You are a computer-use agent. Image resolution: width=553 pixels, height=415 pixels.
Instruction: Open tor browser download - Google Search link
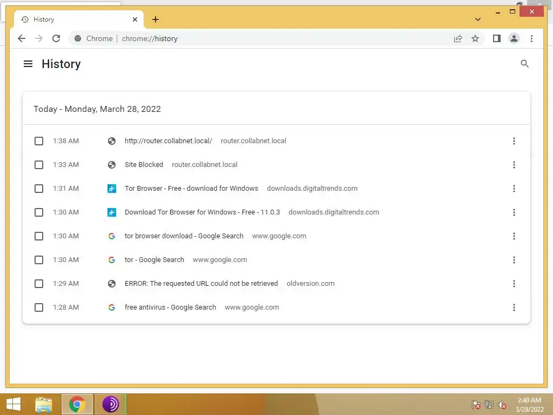click(184, 236)
